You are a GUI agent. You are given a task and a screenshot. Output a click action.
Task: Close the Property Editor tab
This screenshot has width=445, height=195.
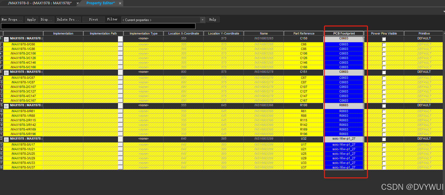[x=120, y=3]
